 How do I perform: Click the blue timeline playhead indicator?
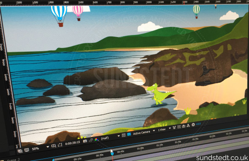pyautogui.click(x=112, y=153)
